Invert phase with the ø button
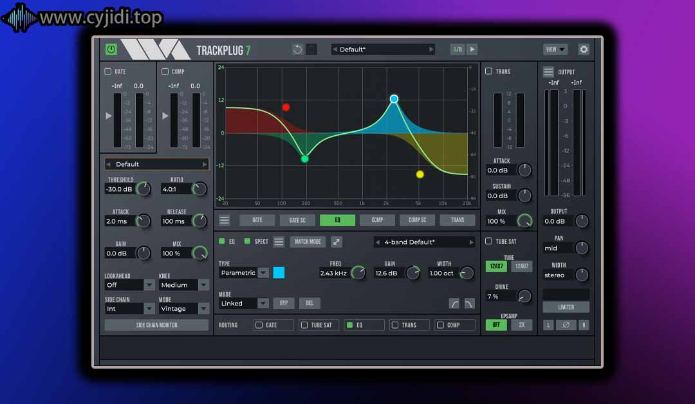Viewport: 695px width, 404px height. point(566,325)
